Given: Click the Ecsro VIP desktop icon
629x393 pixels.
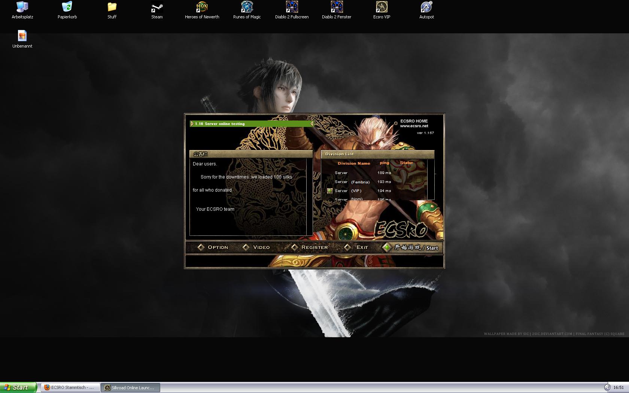Looking at the screenshot, I should (382, 7).
